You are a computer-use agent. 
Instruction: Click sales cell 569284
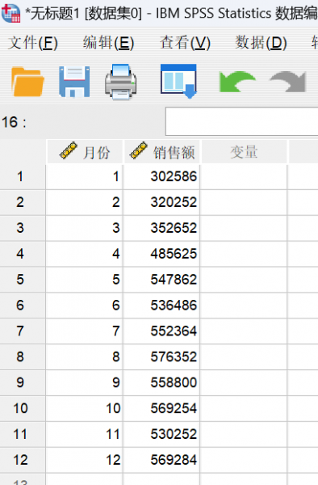(161, 460)
